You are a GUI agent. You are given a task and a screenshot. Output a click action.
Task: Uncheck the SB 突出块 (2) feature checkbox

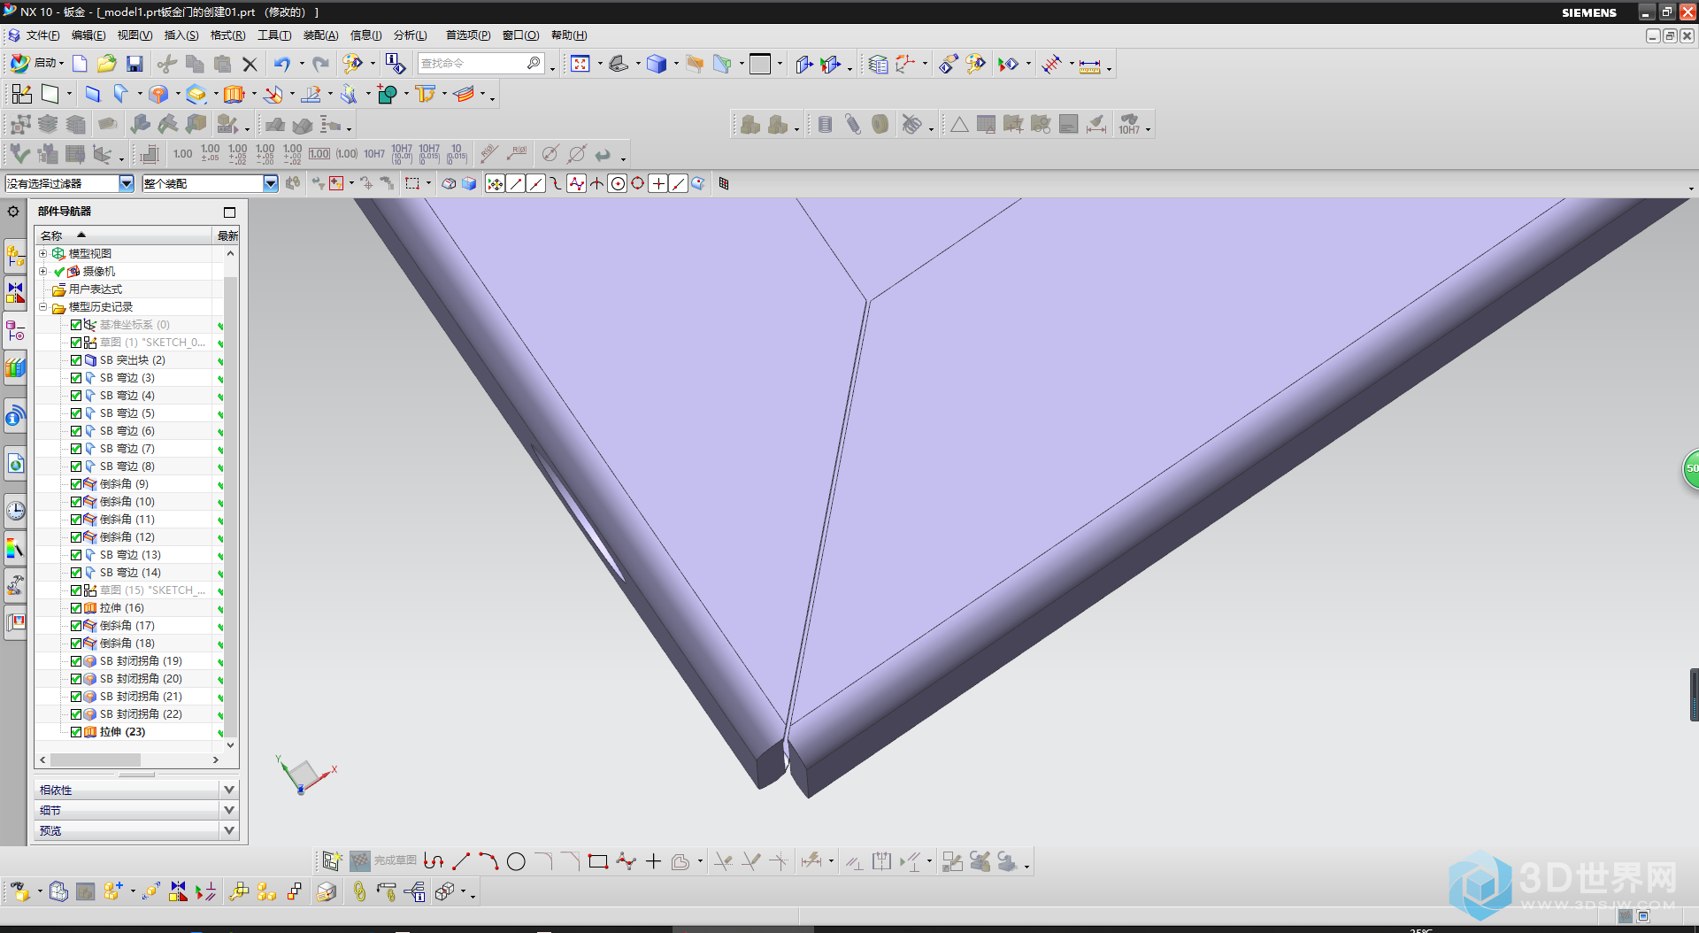(76, 360)
